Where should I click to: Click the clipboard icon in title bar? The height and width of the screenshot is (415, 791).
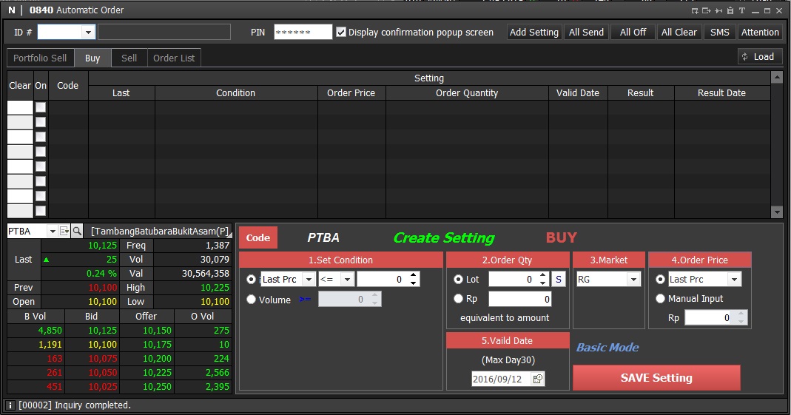point(730,10)
